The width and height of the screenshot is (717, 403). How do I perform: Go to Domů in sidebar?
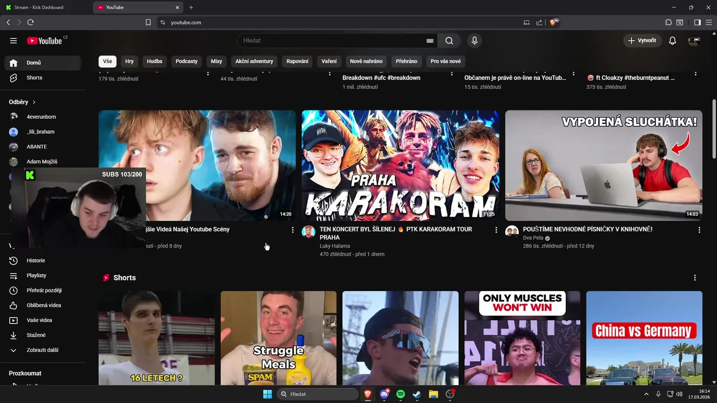tap(43, 63)
